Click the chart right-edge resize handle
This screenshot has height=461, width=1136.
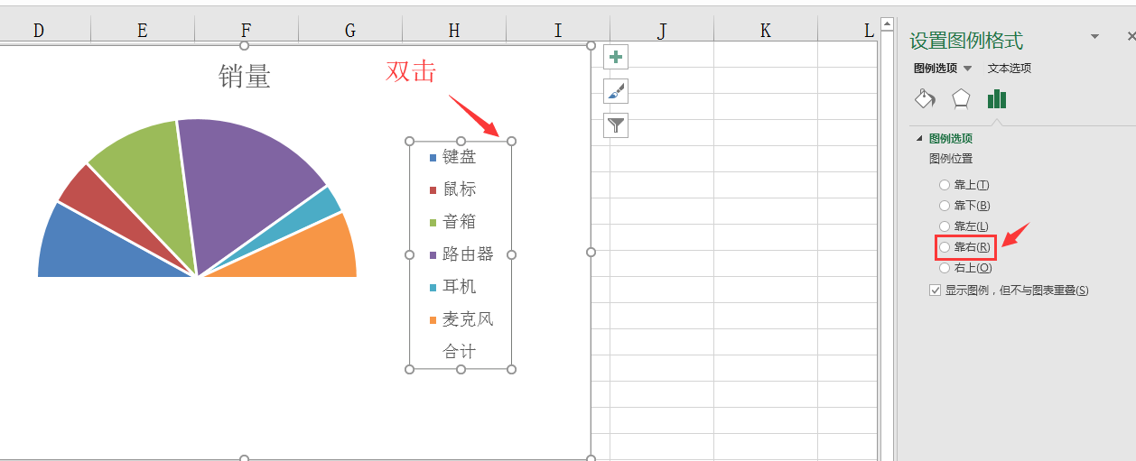591,253
